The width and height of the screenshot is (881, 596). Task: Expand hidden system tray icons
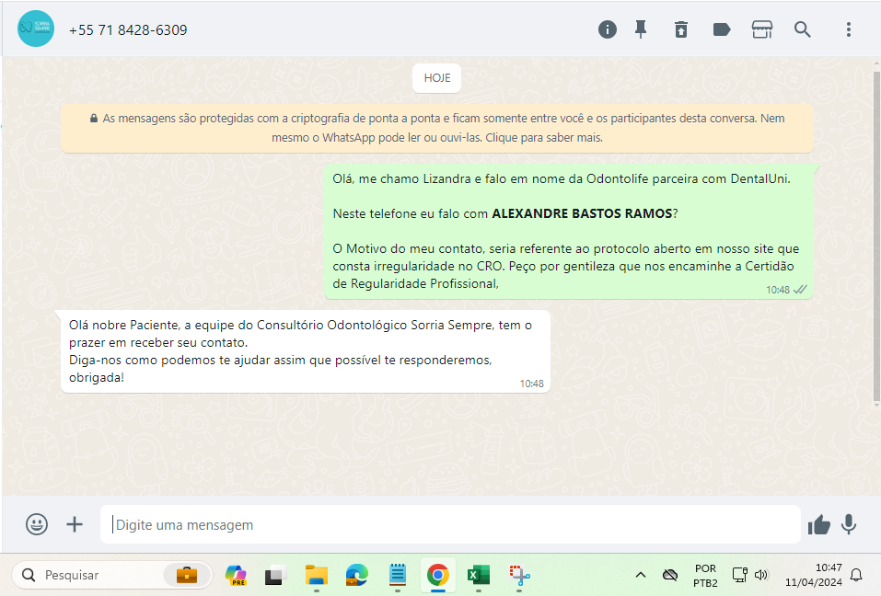pos(640,575)
